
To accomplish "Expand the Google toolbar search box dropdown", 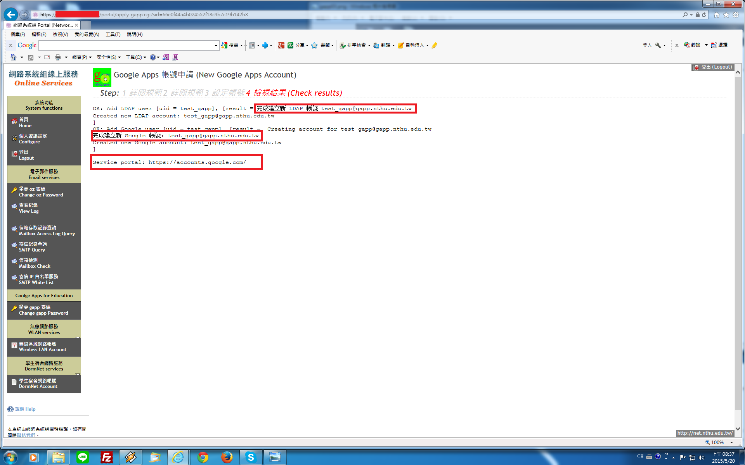I will [216, 45].
